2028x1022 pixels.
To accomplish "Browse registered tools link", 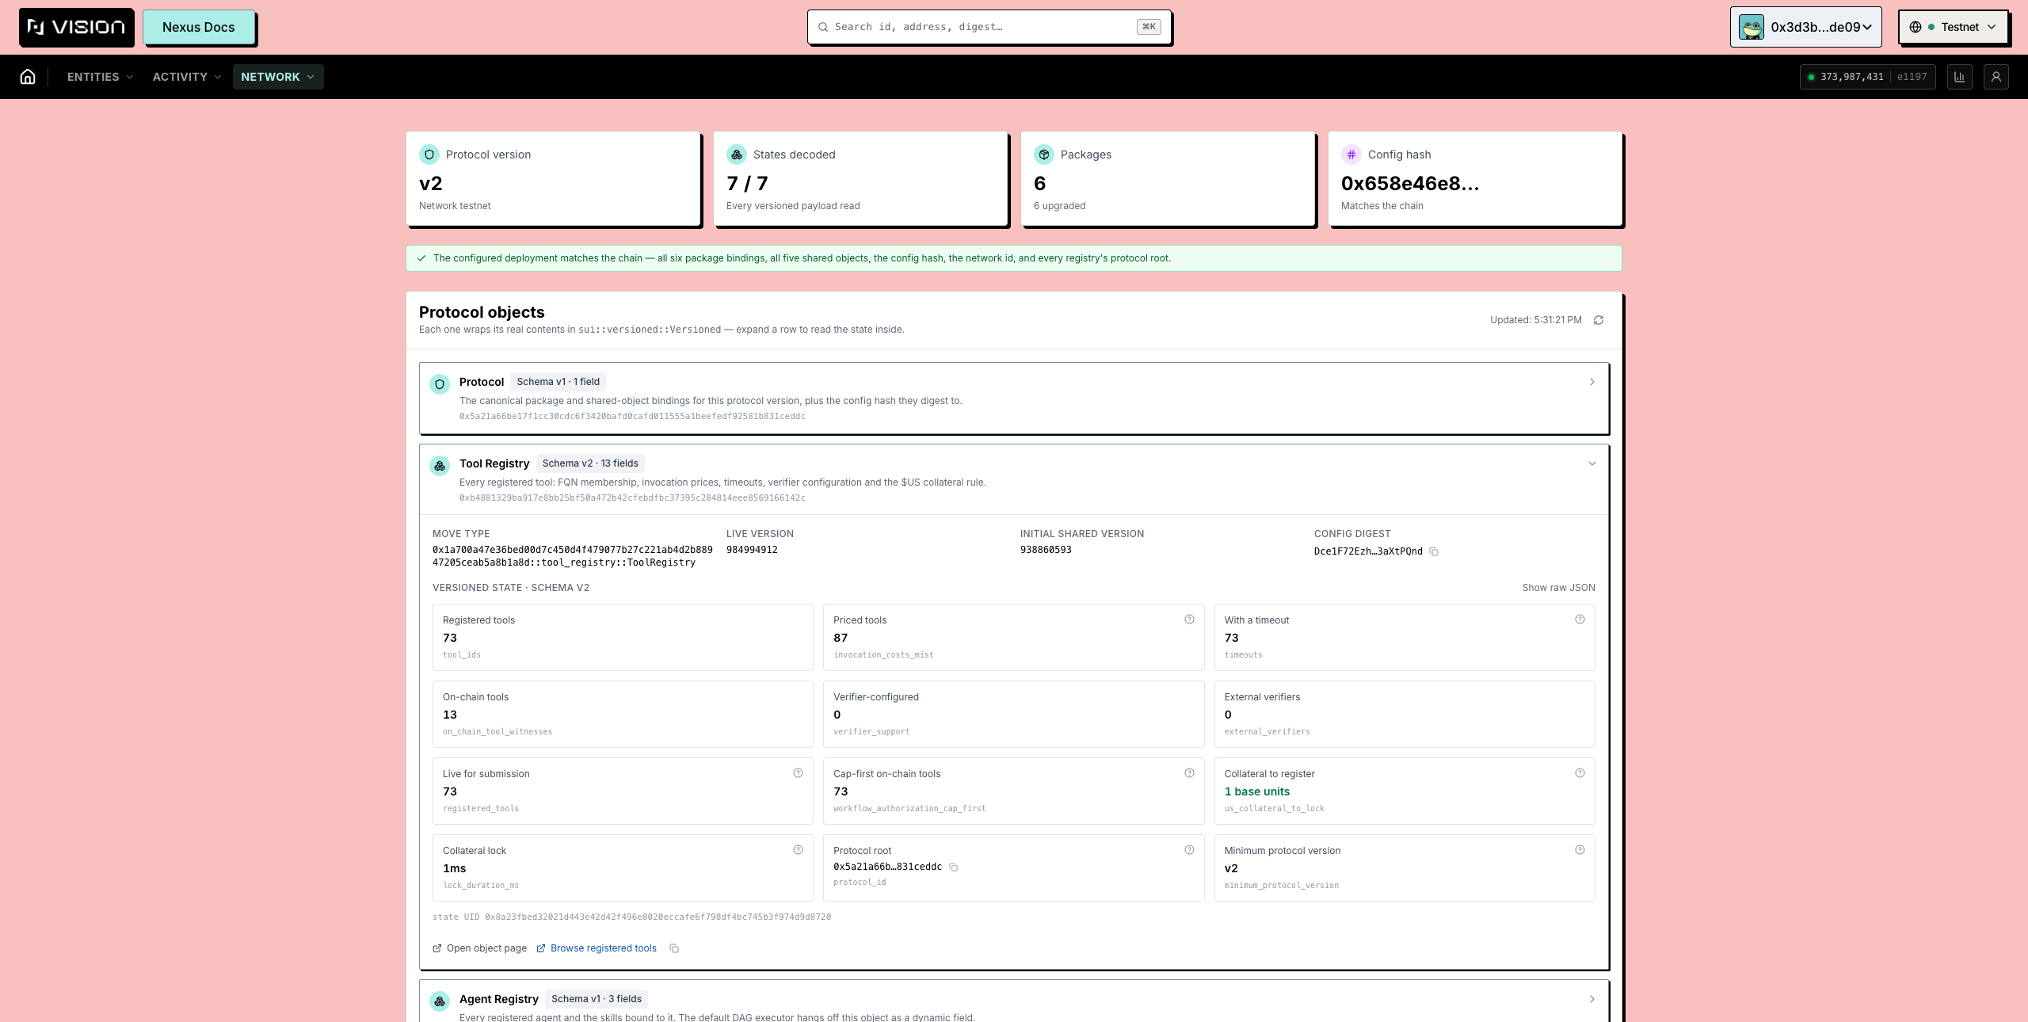I will (x=597, y=948).
